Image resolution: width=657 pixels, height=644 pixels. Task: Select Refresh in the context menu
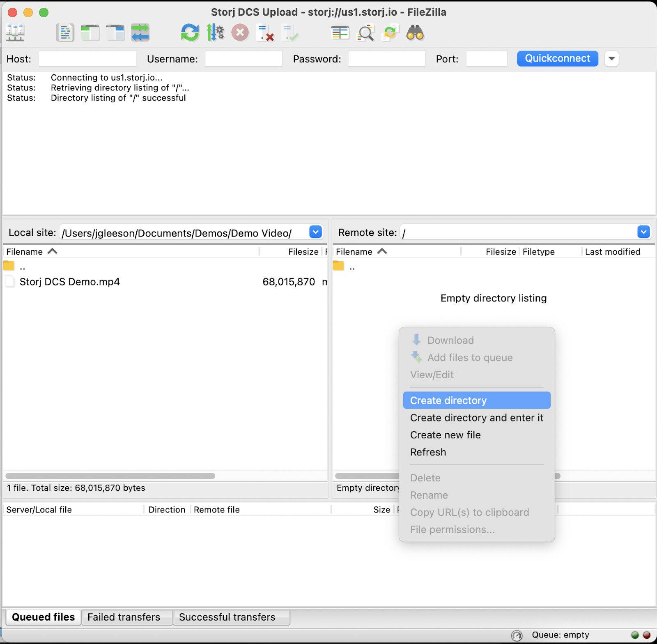pyautogui.click(x=477, y=452)
